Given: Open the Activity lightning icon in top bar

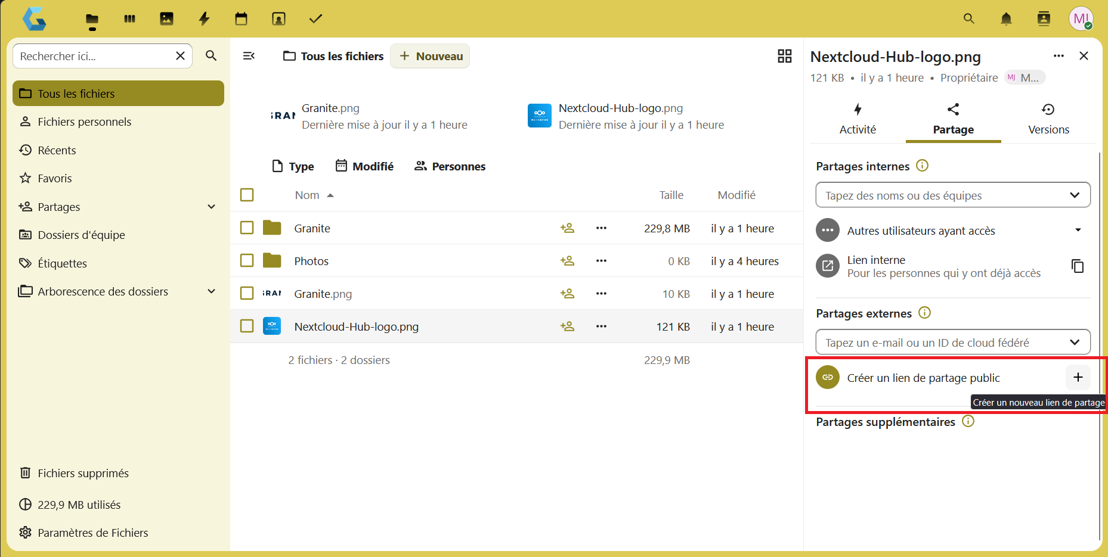Looking at the screenshot, I should click(x=204, y=19).
